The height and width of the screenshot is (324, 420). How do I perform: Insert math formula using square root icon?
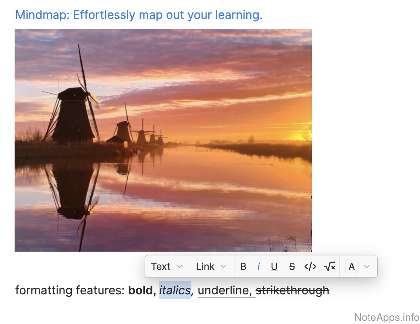tap(330, 266)
